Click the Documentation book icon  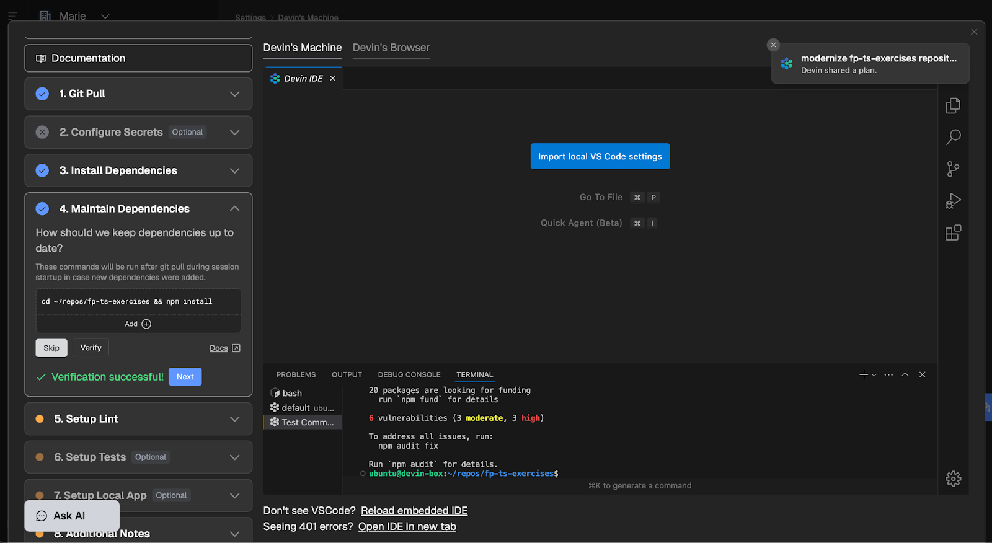tap(41, 58)
